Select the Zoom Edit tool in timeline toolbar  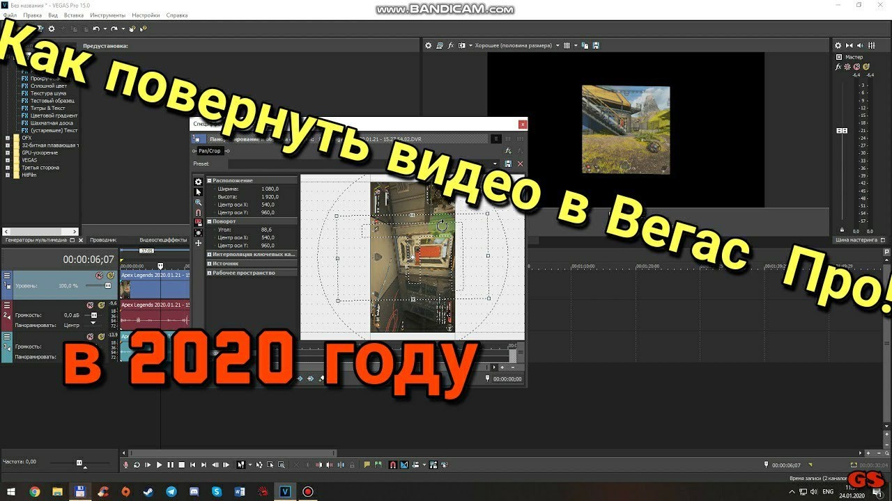282,464
